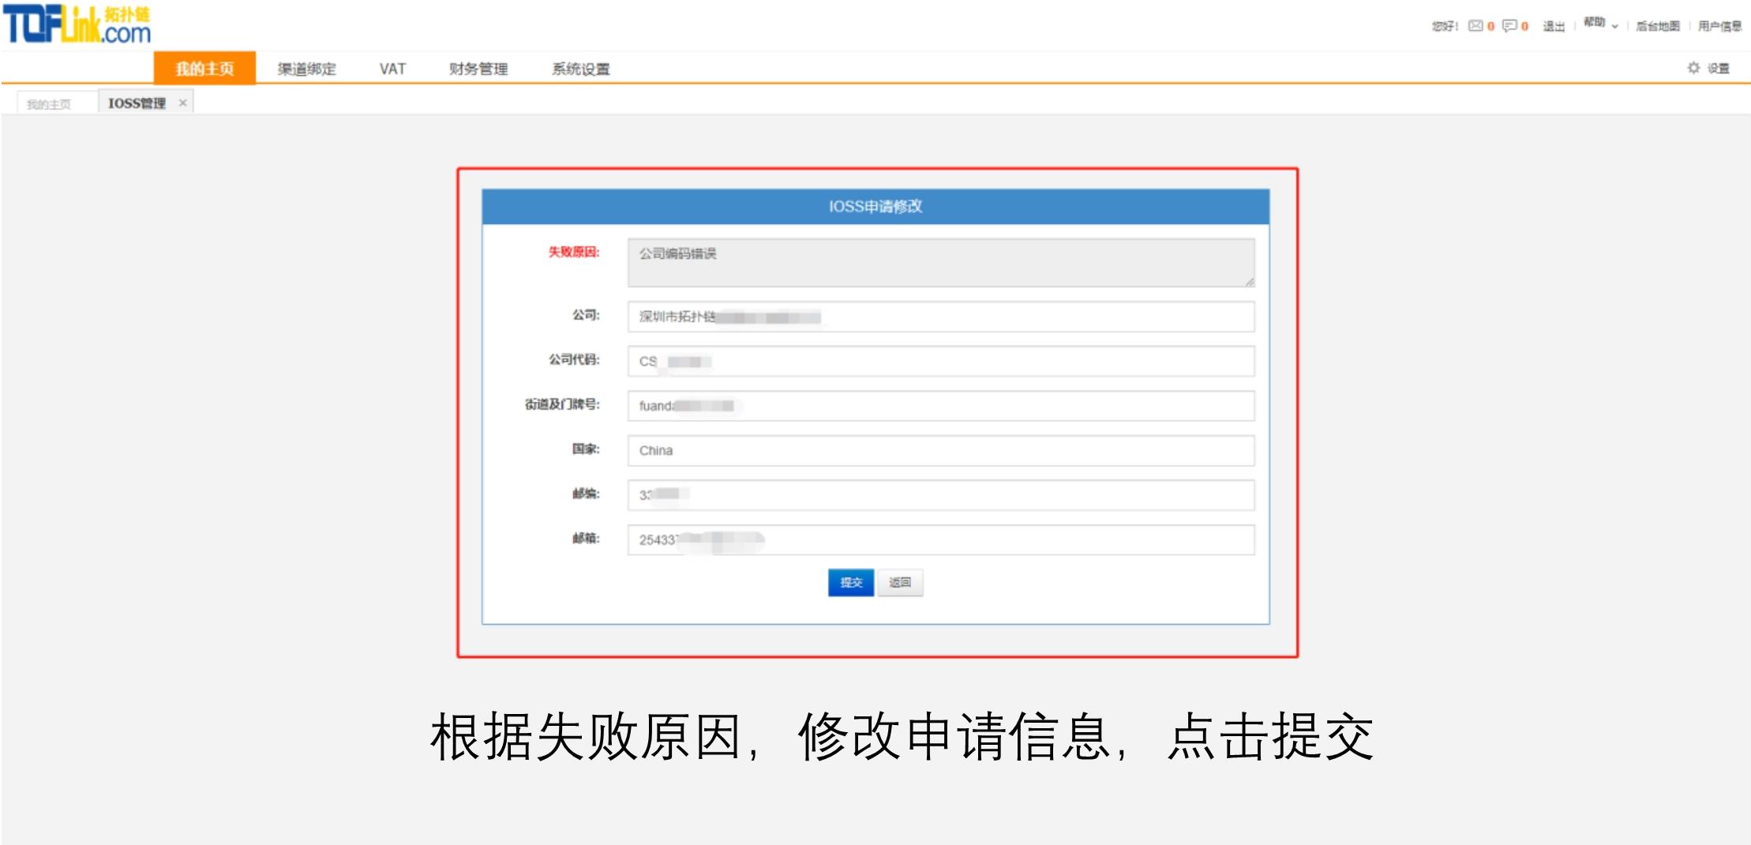Open the mail envelope notification icon
The height and width of the screenshot is (845, 1751).
1475,25
